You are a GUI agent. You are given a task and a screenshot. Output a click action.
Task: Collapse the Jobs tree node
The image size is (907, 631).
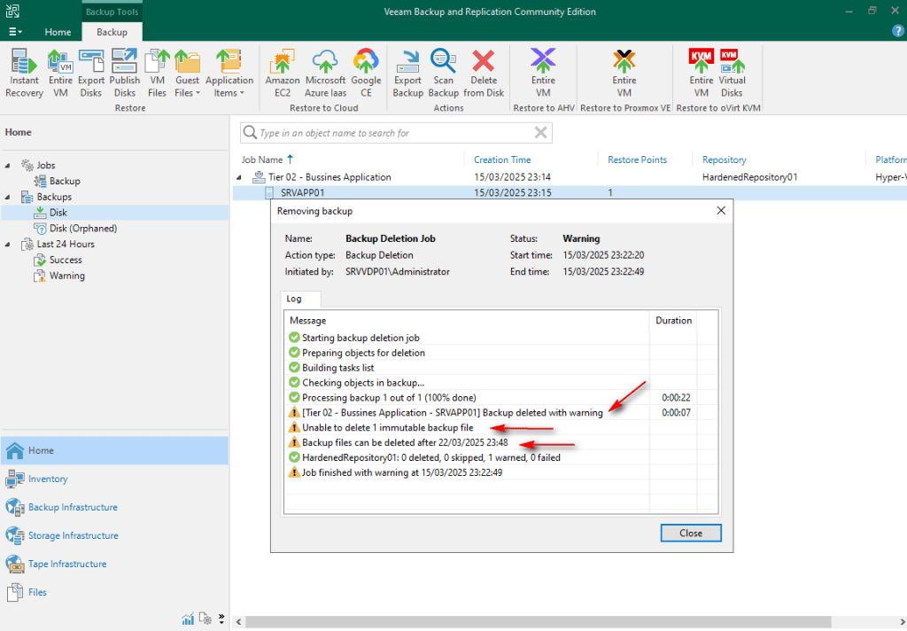coord(10,166)
